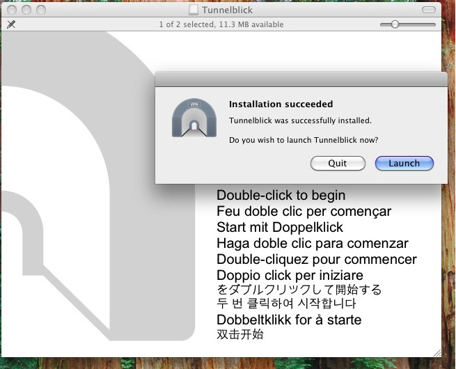Quit the Tunnelblick installer dialog
456x369 pixels.
coord(338,163)
